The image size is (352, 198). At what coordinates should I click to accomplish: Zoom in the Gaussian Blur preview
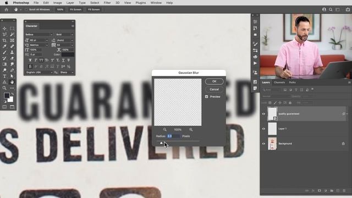pos(191,130)
